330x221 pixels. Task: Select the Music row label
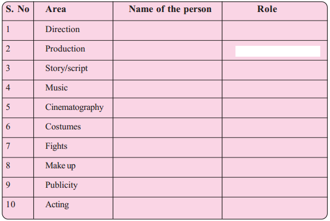(x=56, y=88)
